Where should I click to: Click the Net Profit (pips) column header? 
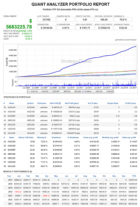(x=72, y=103)
